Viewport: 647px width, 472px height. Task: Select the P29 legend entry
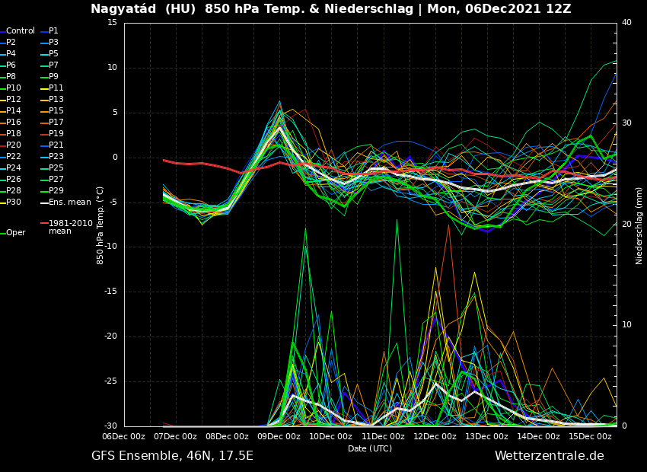point(56,191)
